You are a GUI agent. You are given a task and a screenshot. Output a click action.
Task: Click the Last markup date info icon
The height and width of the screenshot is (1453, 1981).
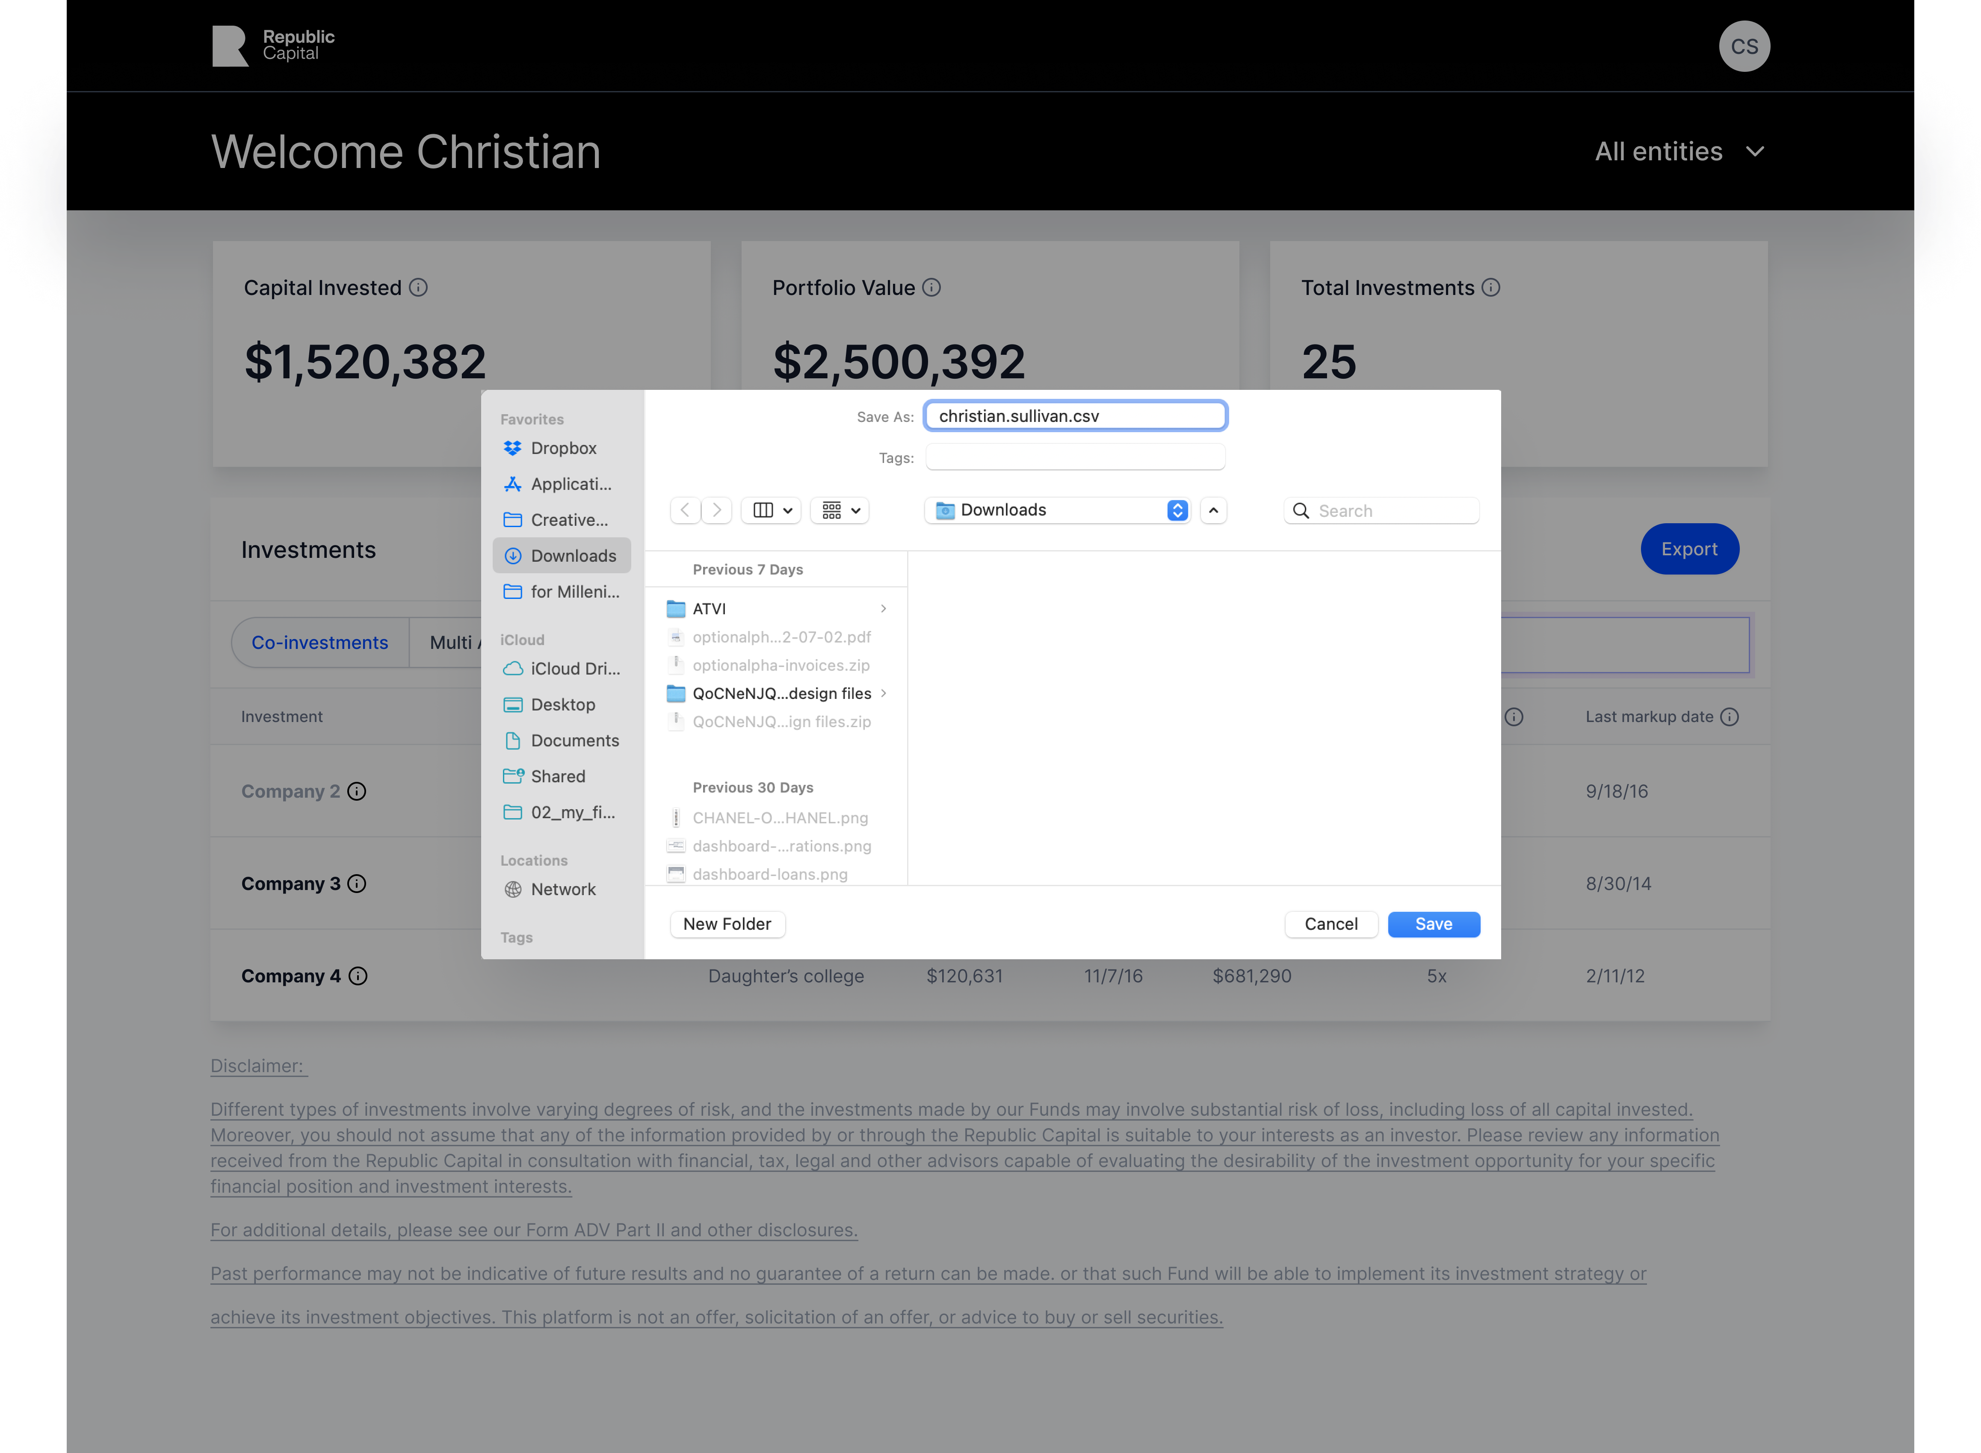coord(1728,717)
